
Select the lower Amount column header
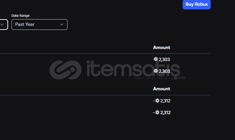[x=161, y=89]
